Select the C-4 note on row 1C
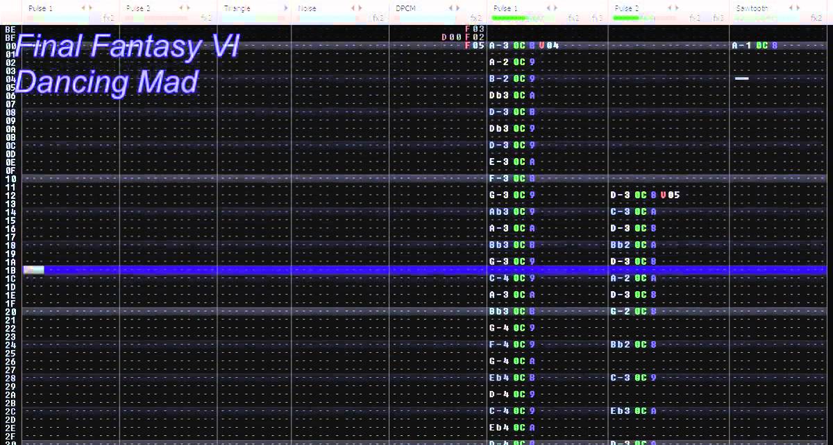 (499, 278)
